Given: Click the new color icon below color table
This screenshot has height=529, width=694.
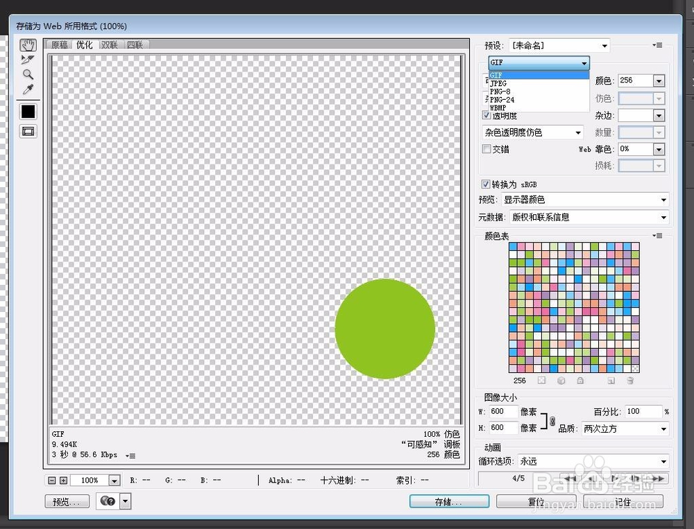Looking at the screenshot, I should click(x=611, y=381).
